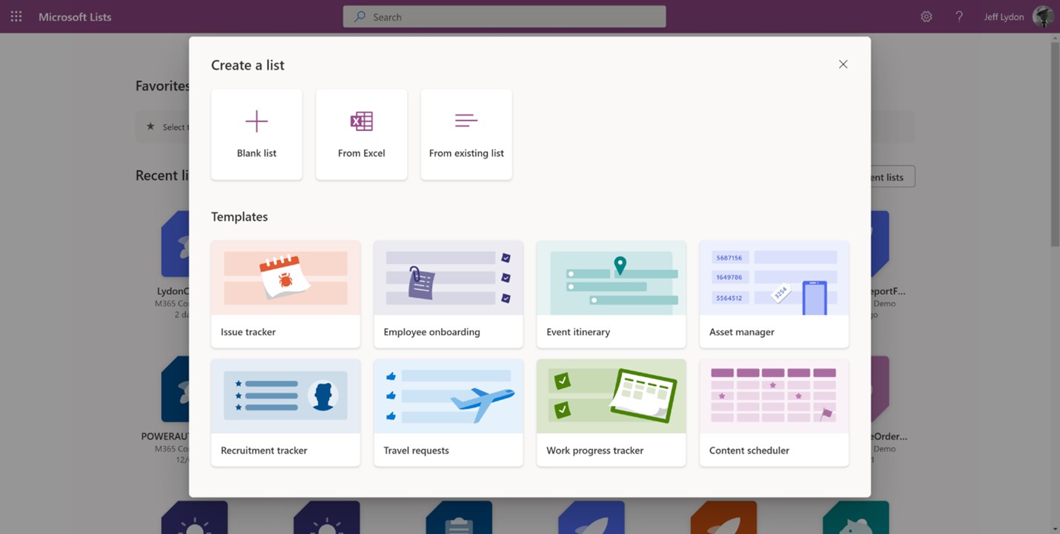
Task: Click the Search box
Action: 504,16
